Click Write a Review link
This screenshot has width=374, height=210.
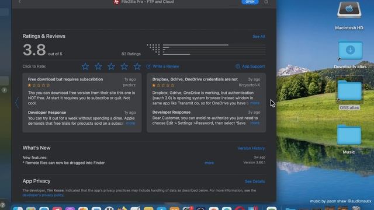(162, 66)
